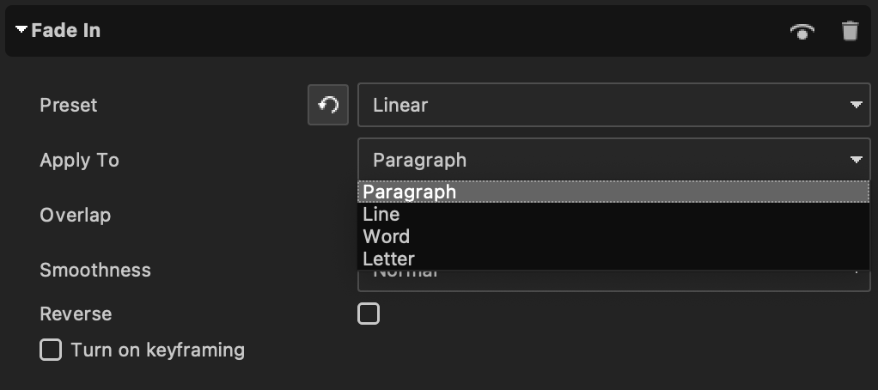878x390 pixels.
Task: Click the Apply To dropdown arrow
Action: (856, 160)
